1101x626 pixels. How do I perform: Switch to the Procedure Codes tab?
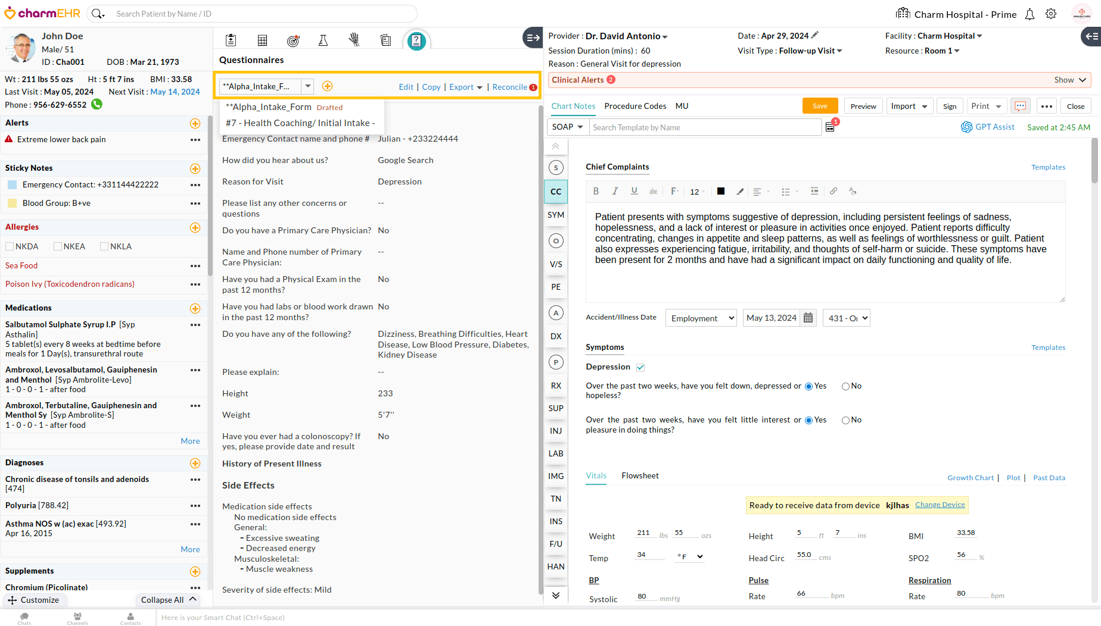click(x=635, y=106)
